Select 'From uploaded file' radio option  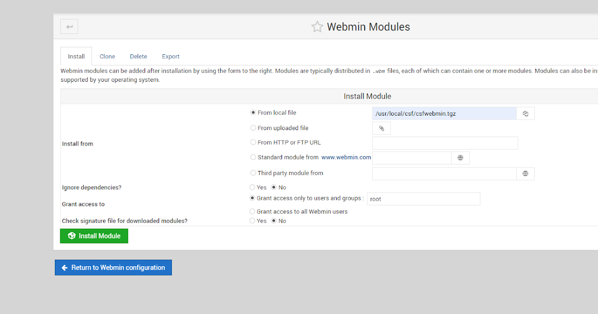click(x=253, y=128)
